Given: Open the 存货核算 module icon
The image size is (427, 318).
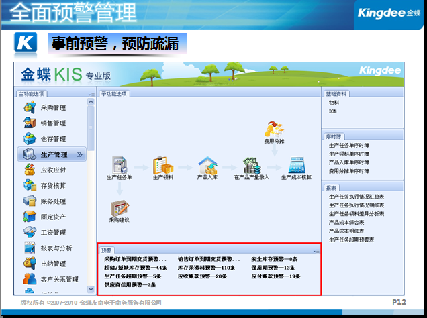Looking at the screenshot, I should point(30,185).
